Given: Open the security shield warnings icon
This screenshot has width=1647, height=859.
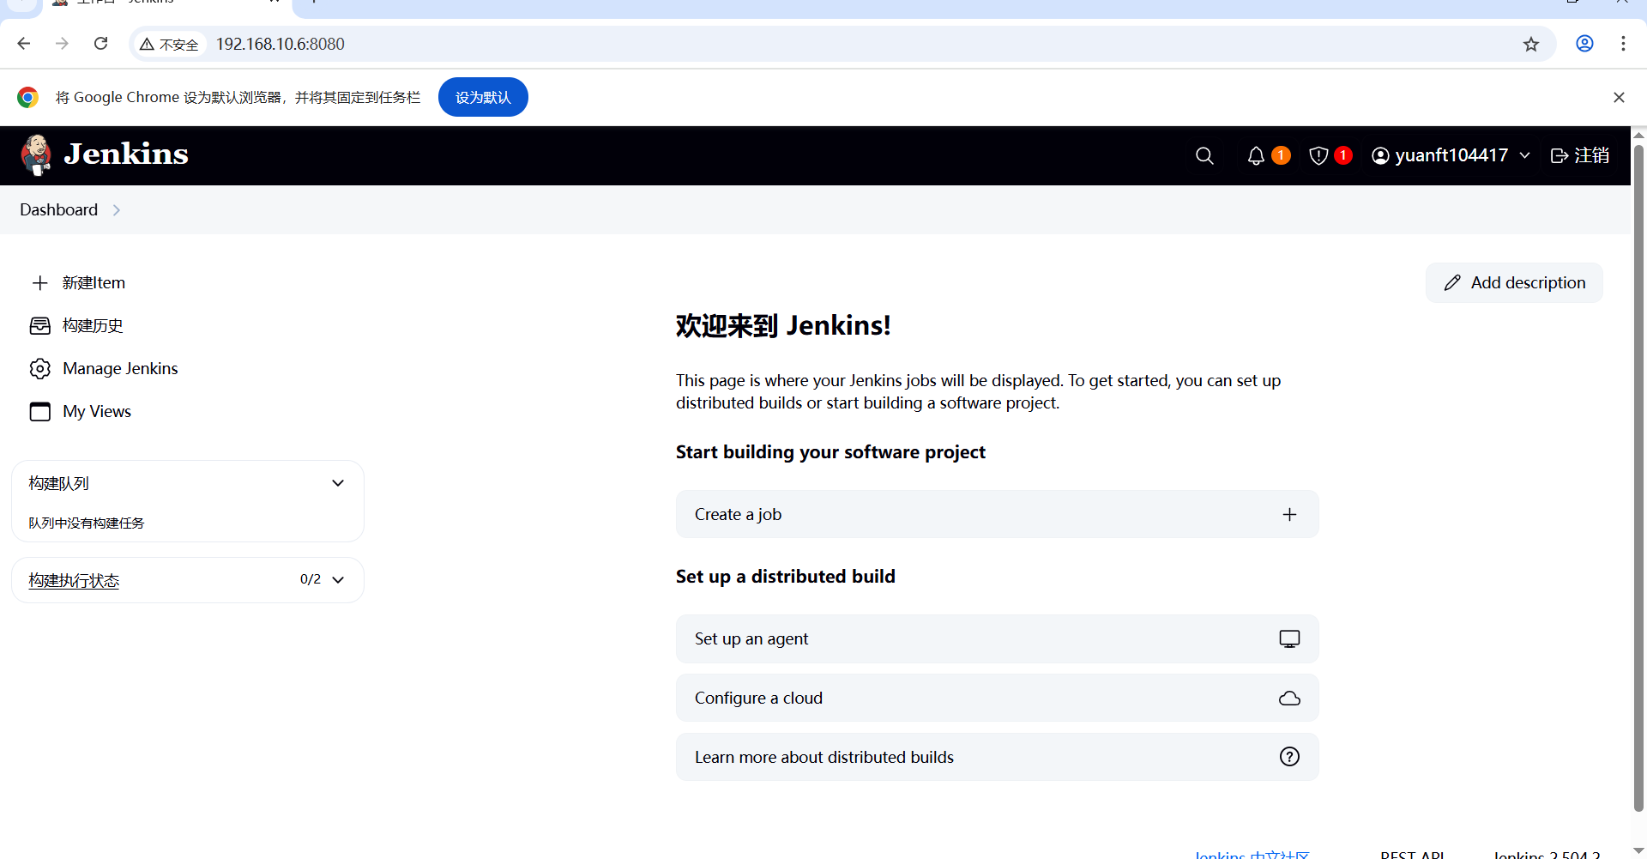Looking at the screenshot, I should tap(1318, 155).
